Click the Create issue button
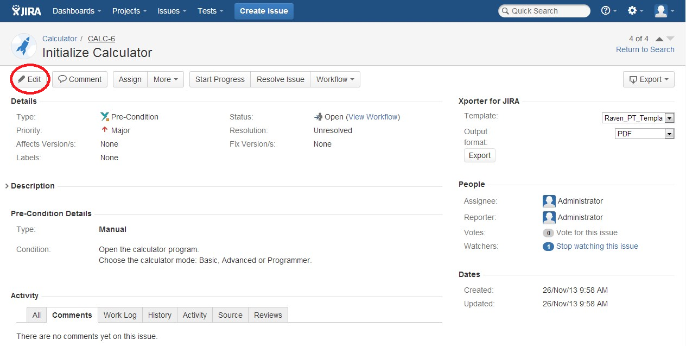Viewport: 686px width, 346px height. coord(264,11)
